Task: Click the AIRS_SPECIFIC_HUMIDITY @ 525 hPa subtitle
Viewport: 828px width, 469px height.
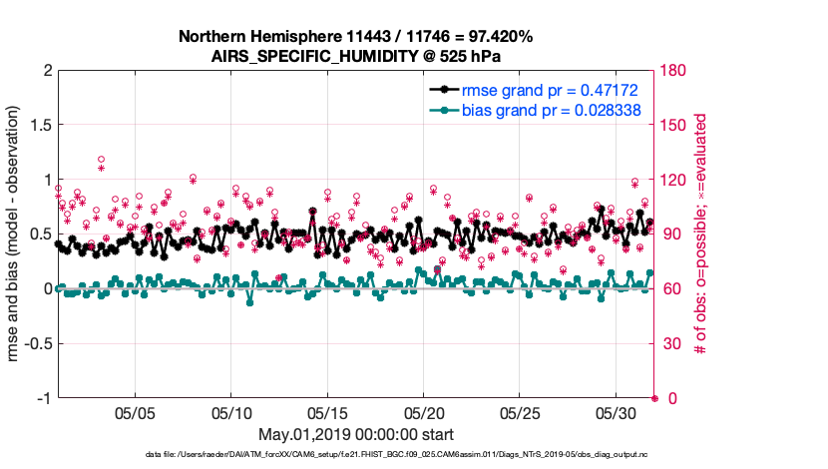Action: coord(356,56)
